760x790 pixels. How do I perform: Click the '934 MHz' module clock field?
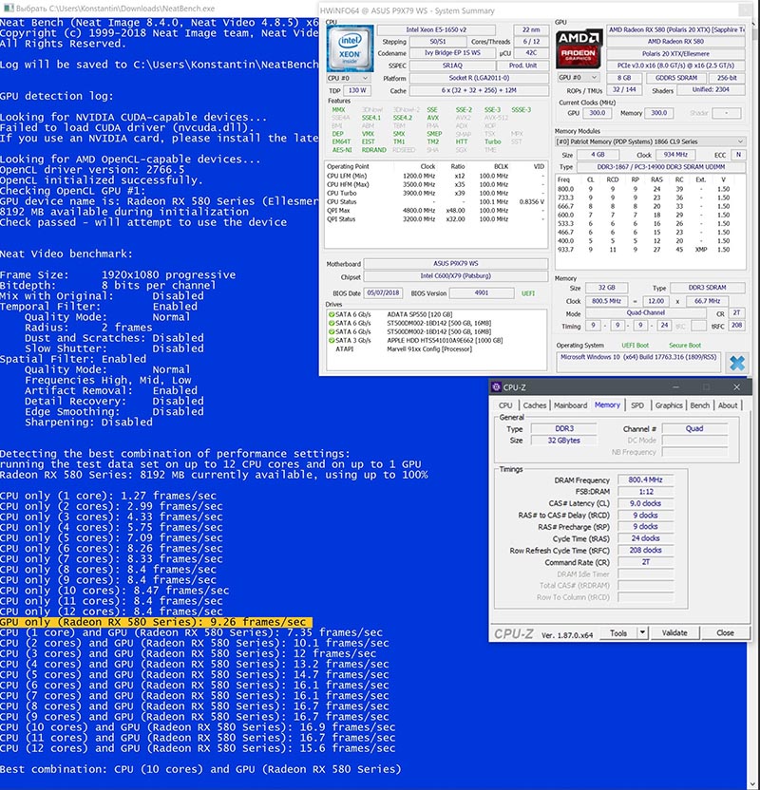tap(675, 155)
